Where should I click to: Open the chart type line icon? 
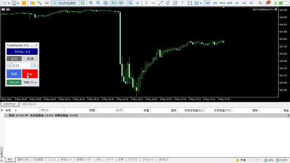[x=5, y=3]
